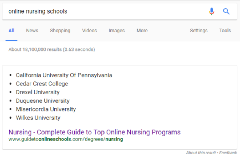The height and width of the screenshot is (156, 240).
Task: Open About this result link
Action: click(x=201, y=153)
